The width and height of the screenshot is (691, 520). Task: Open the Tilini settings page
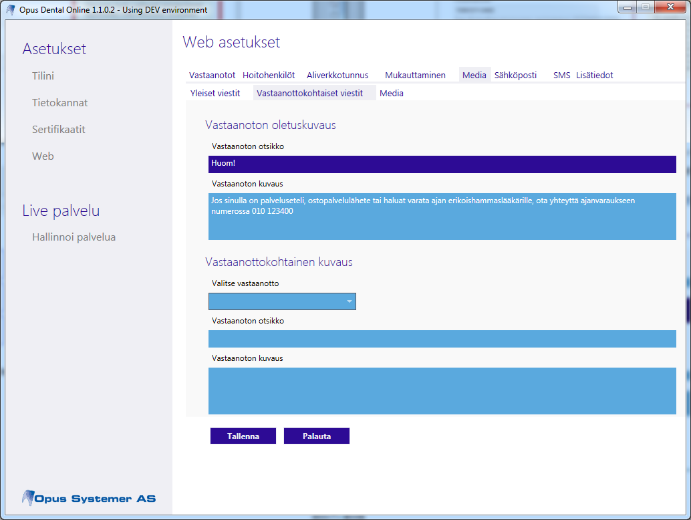[x=43, y=76]
